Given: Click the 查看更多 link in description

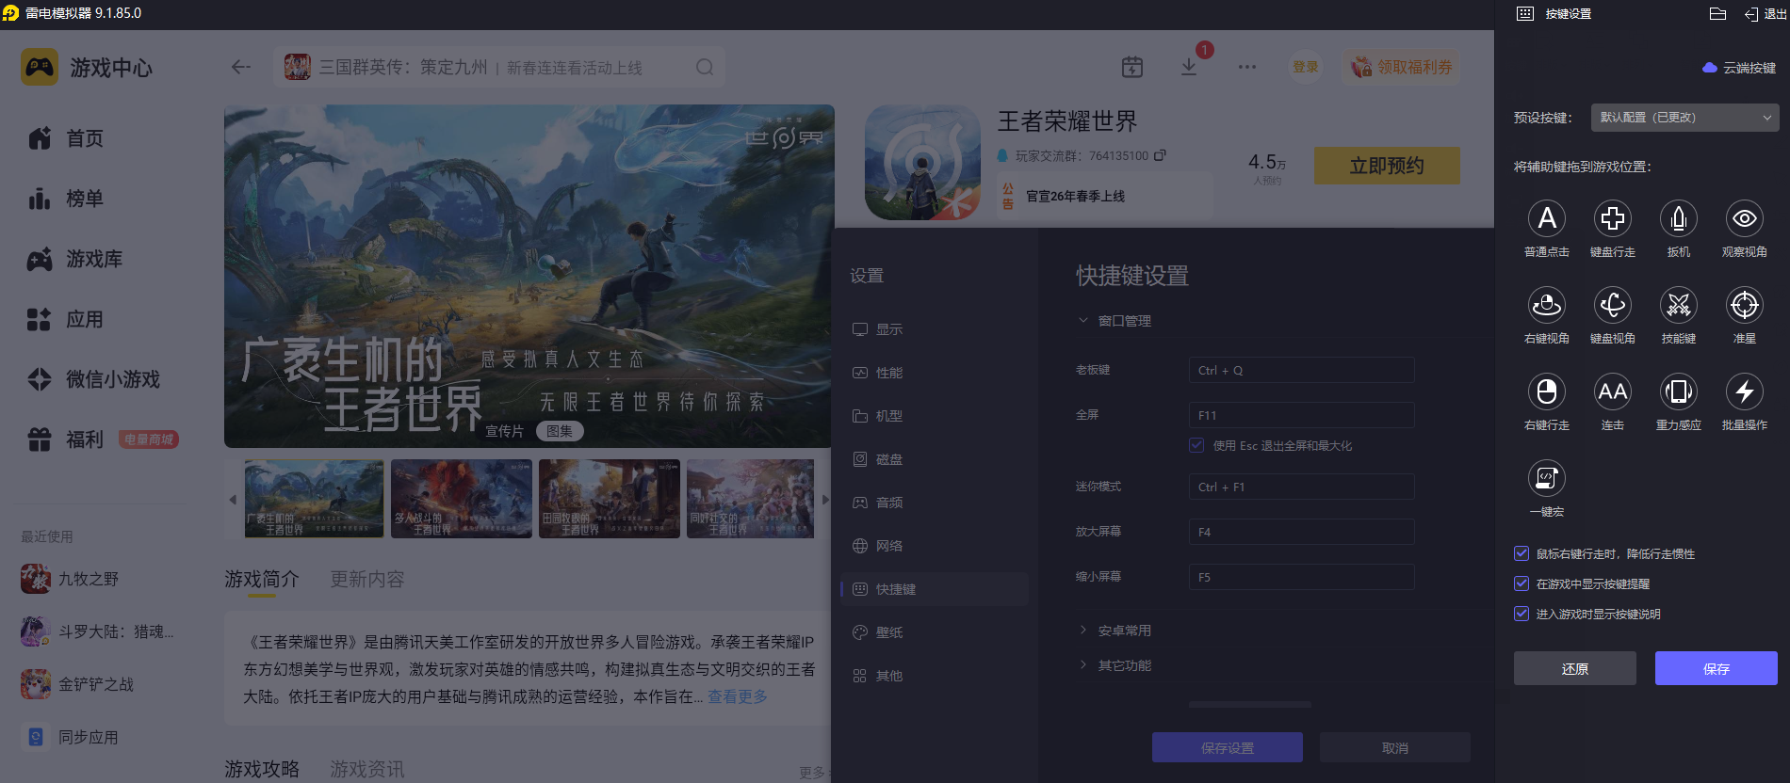Looking at the screenshot, I should [738, 696].
